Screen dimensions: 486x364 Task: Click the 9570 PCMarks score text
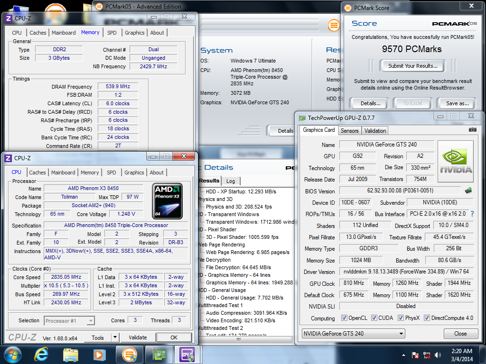(x=411, y=49)
